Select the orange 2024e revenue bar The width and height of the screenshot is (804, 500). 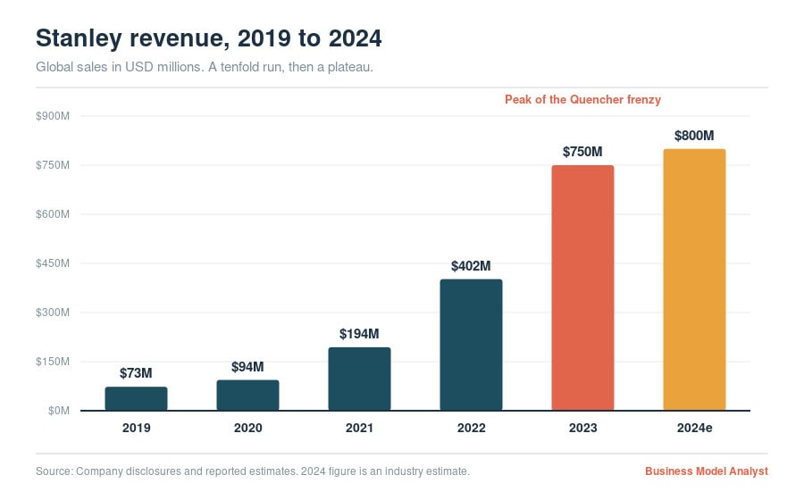pyautogui.click(x=694, y=279)
